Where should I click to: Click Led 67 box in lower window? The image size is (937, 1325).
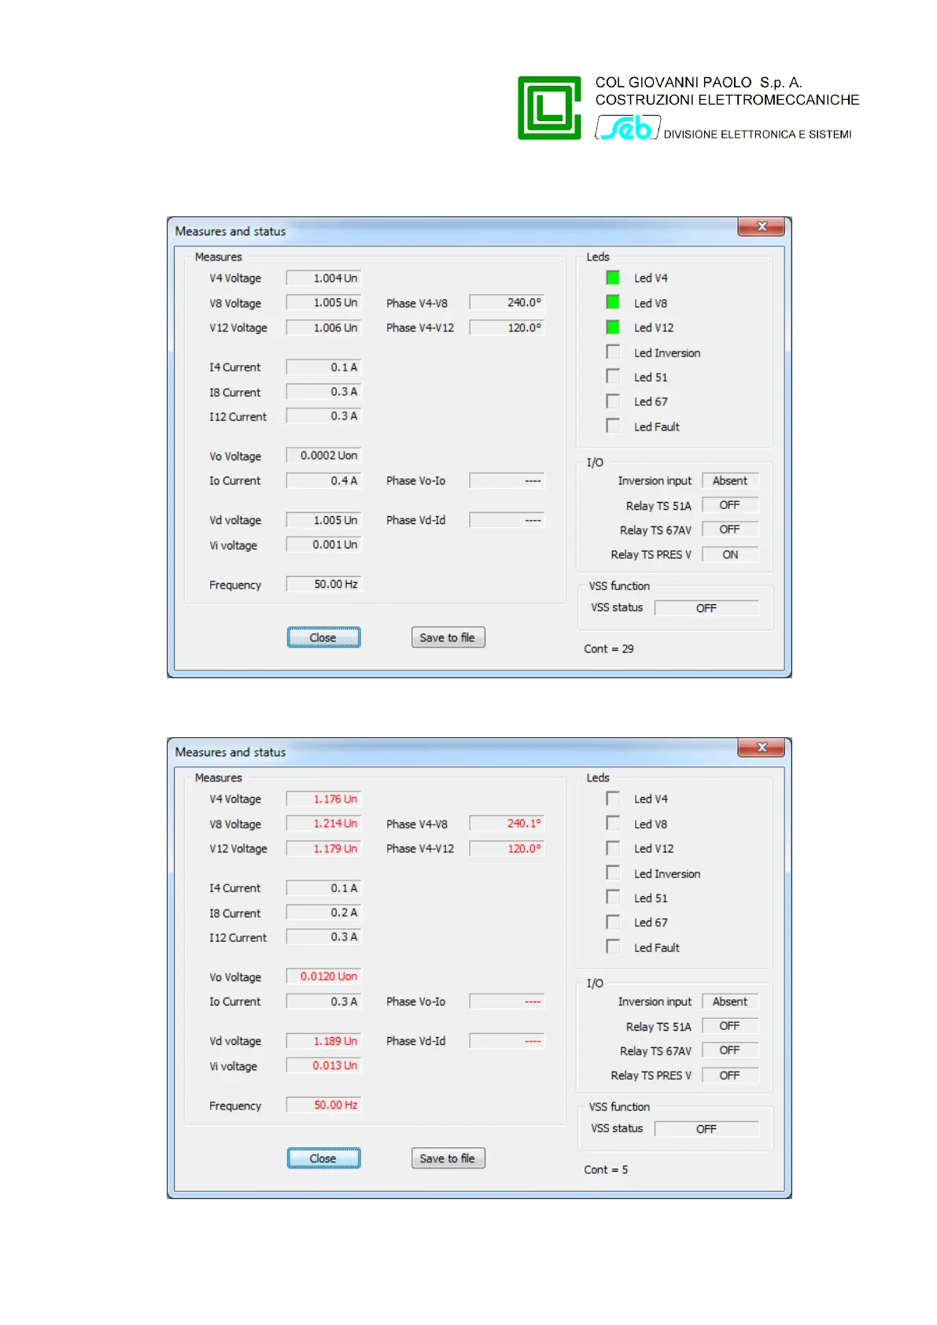point(613,922)
